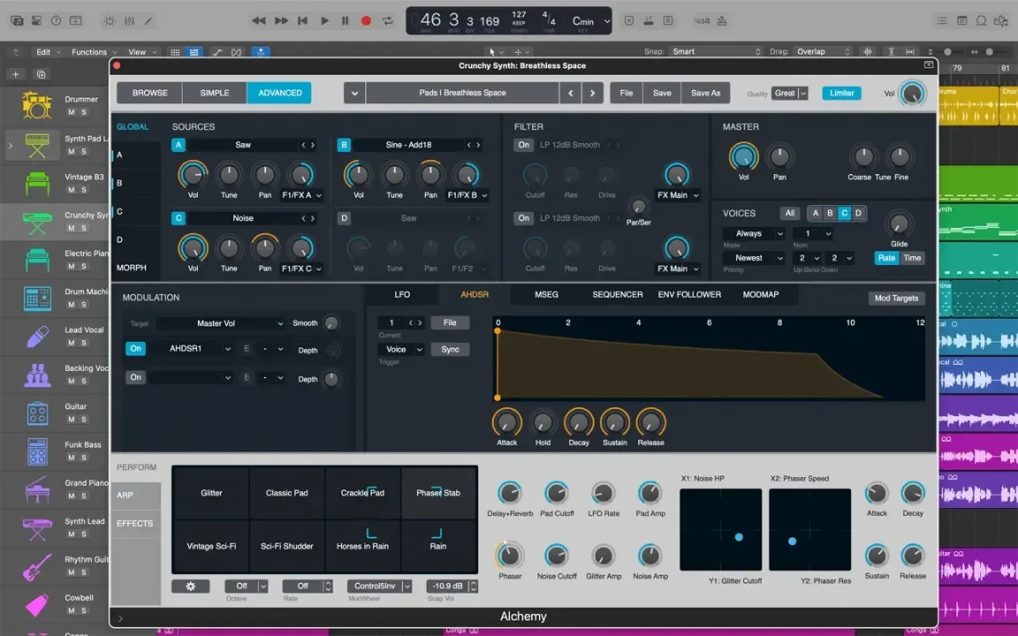This screenshot has height=636, width=1018.
Task: Open the Mixer faders icon
Action: point(129,21)
